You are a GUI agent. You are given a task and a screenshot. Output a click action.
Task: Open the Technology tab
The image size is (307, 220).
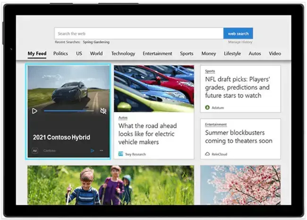point(123,53)
